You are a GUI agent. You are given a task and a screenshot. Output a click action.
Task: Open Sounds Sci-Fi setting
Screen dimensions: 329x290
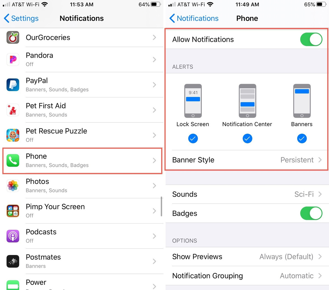tap(247, 194)
